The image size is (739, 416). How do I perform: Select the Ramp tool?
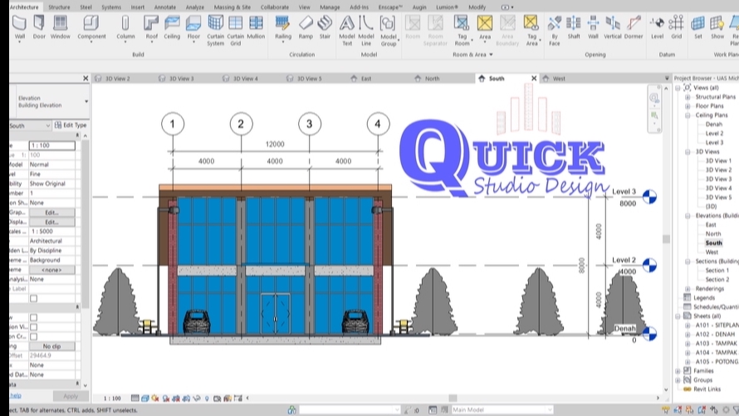tap(306, 27)
